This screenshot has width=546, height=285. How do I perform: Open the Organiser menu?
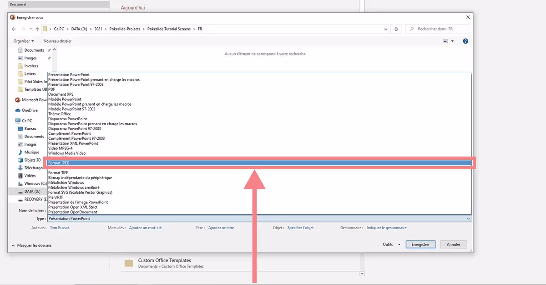23,41
